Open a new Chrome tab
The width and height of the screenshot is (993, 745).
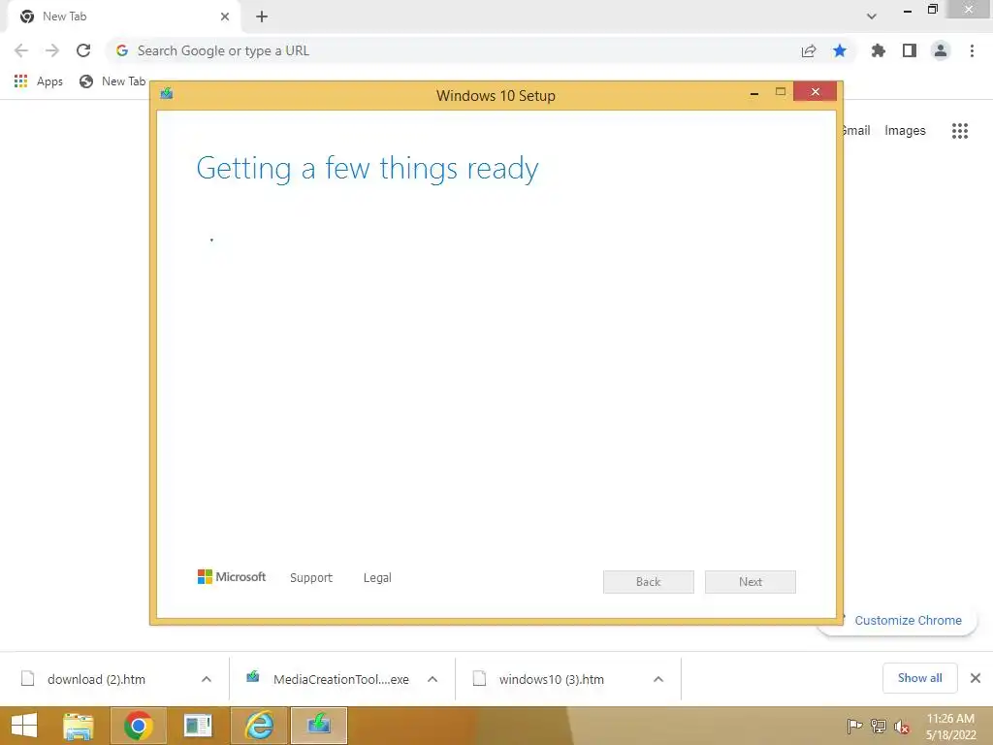click(x=262, y=16)
